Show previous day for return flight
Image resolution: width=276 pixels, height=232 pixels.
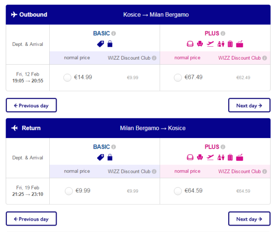[x=31, y=219]
